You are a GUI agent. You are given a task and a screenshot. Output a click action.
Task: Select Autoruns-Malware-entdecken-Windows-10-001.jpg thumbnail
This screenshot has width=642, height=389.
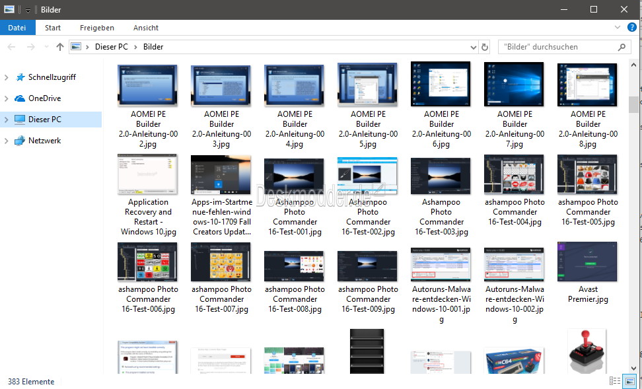point(441,265)
